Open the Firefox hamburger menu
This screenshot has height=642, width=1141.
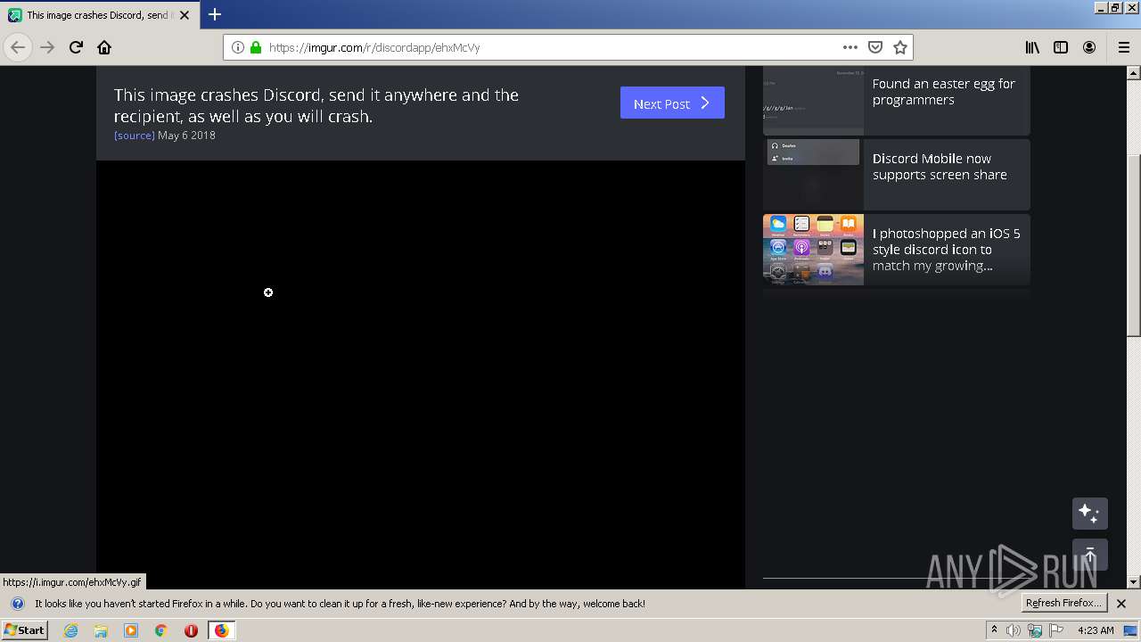[x=1123, y=47]
